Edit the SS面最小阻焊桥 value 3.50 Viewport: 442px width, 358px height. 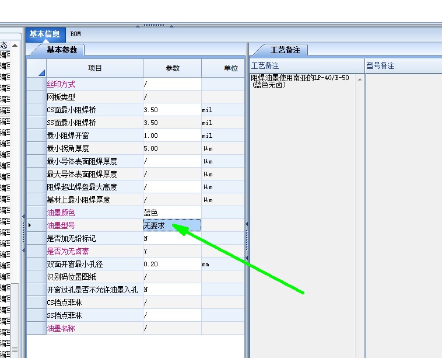tap(172, 123)
